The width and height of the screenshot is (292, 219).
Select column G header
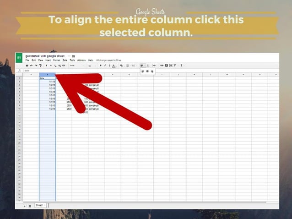click(x=129, y=75)
